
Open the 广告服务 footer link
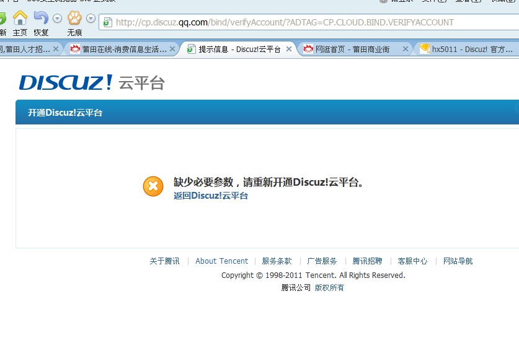322,261
